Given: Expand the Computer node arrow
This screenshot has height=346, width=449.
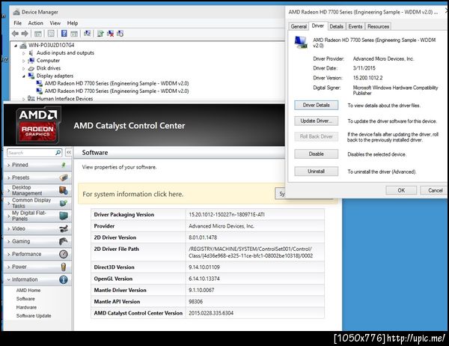Looking at the screenshot, I should pos(24,61).
